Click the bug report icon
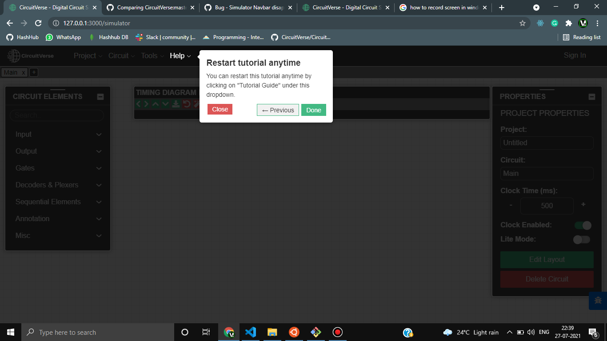The height and width of the screenshot is (341, 607). point(598,301)
